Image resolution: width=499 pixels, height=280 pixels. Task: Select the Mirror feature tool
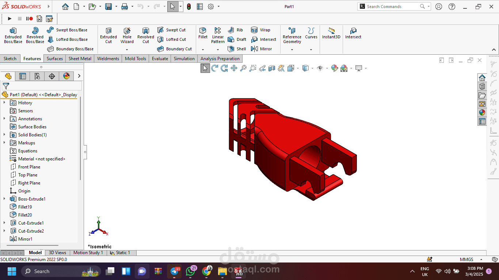pos(261,49)
